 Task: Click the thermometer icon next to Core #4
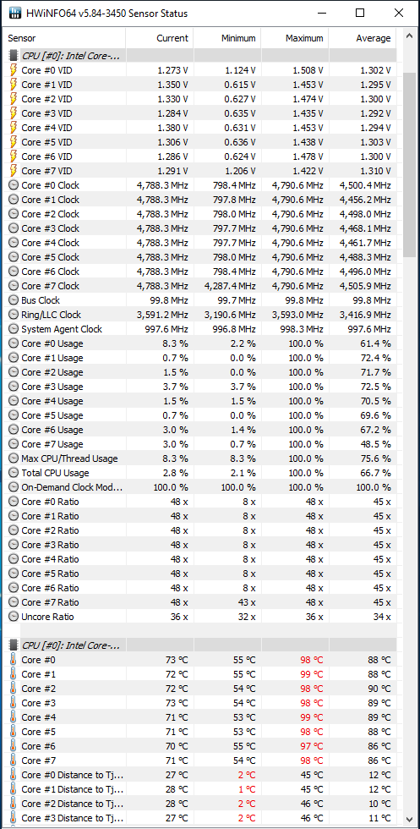pos(14,717)
